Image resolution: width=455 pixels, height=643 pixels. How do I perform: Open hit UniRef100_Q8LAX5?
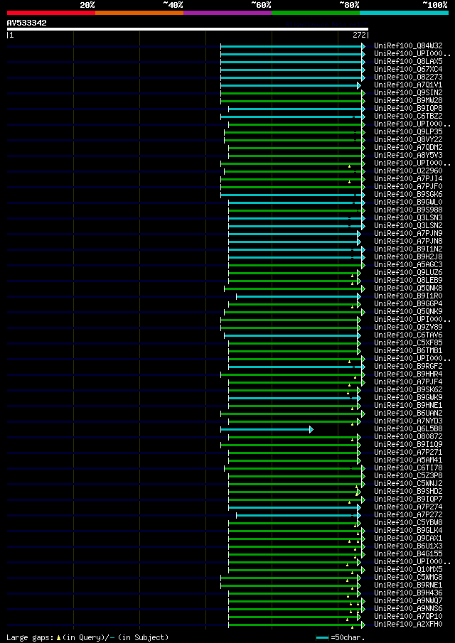click(408, 61)
